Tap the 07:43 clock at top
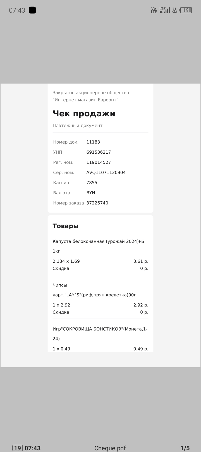 click(17, 10)
